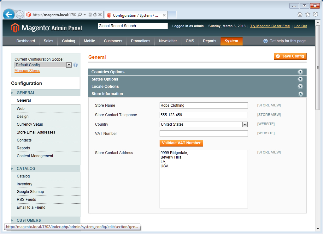This screenshot has height=234, width=323.
Task: Open browser tools gear icon
Action: click(315, 15)
